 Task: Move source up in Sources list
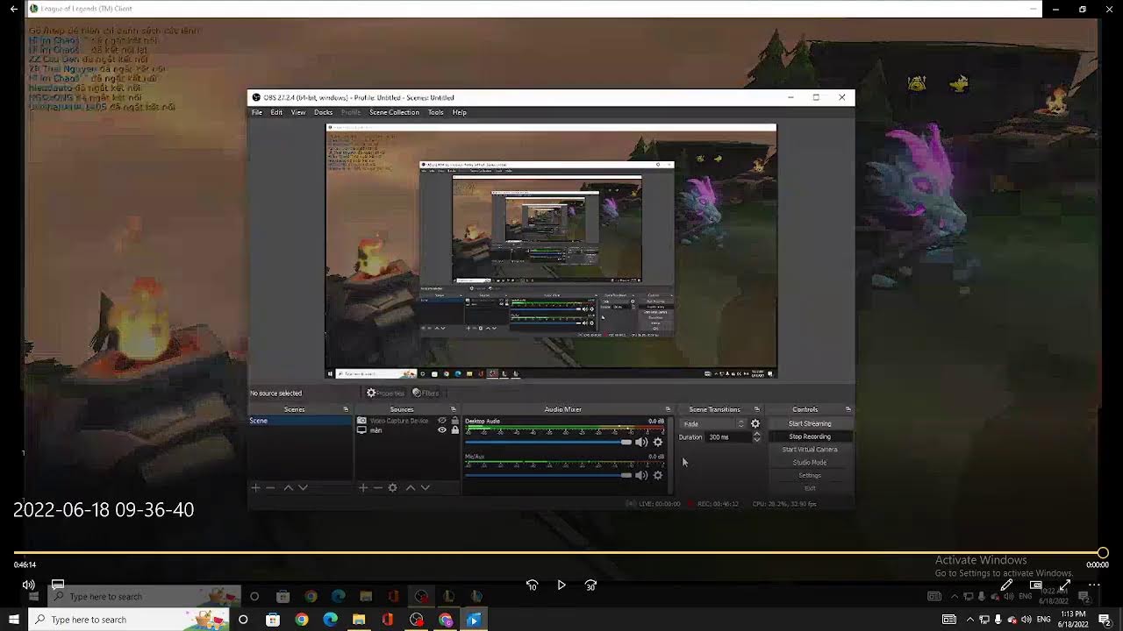coord(410,487)
